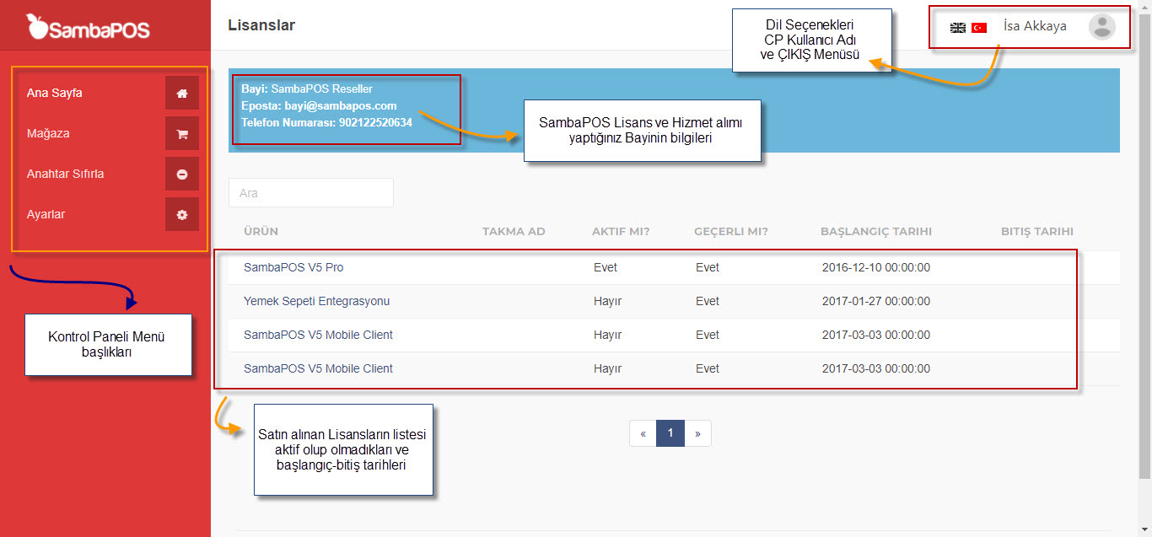Select the SambaPOS V5 Pro license row
Image resolution: width=1152 pixels, height=537 pixels.
tap(674, 267)
